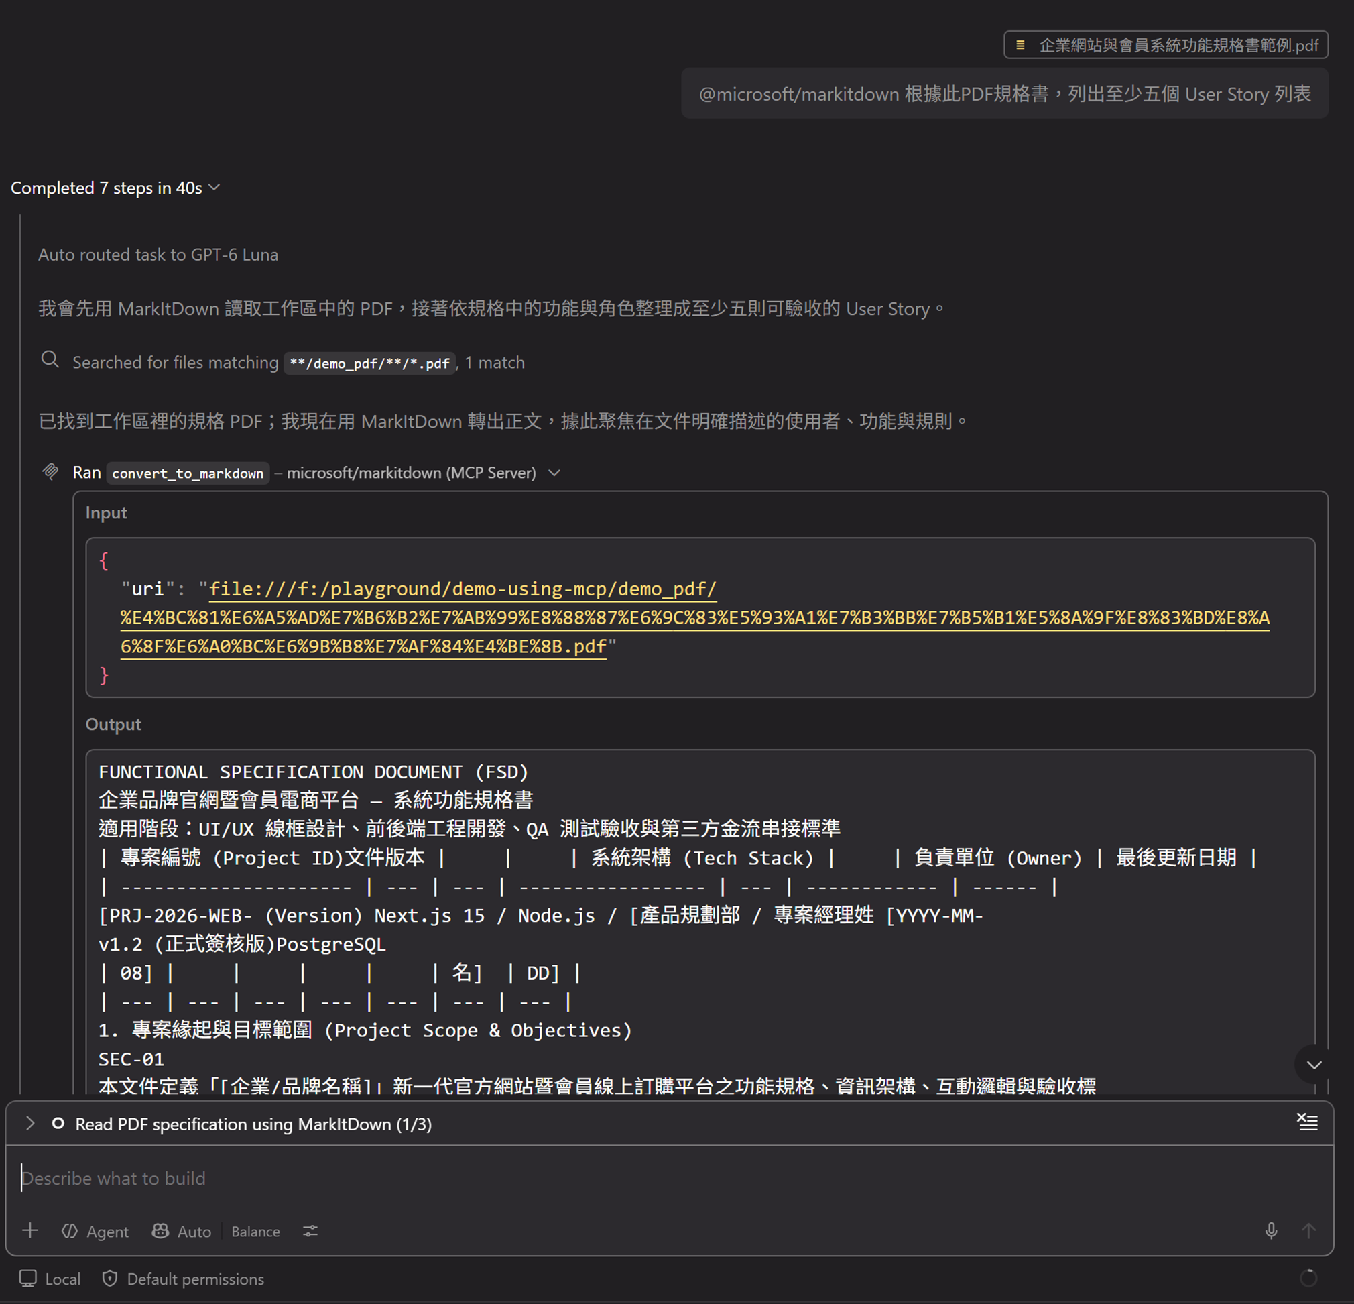Click the Auto routed task to GPT-6 Luna text

158,255
